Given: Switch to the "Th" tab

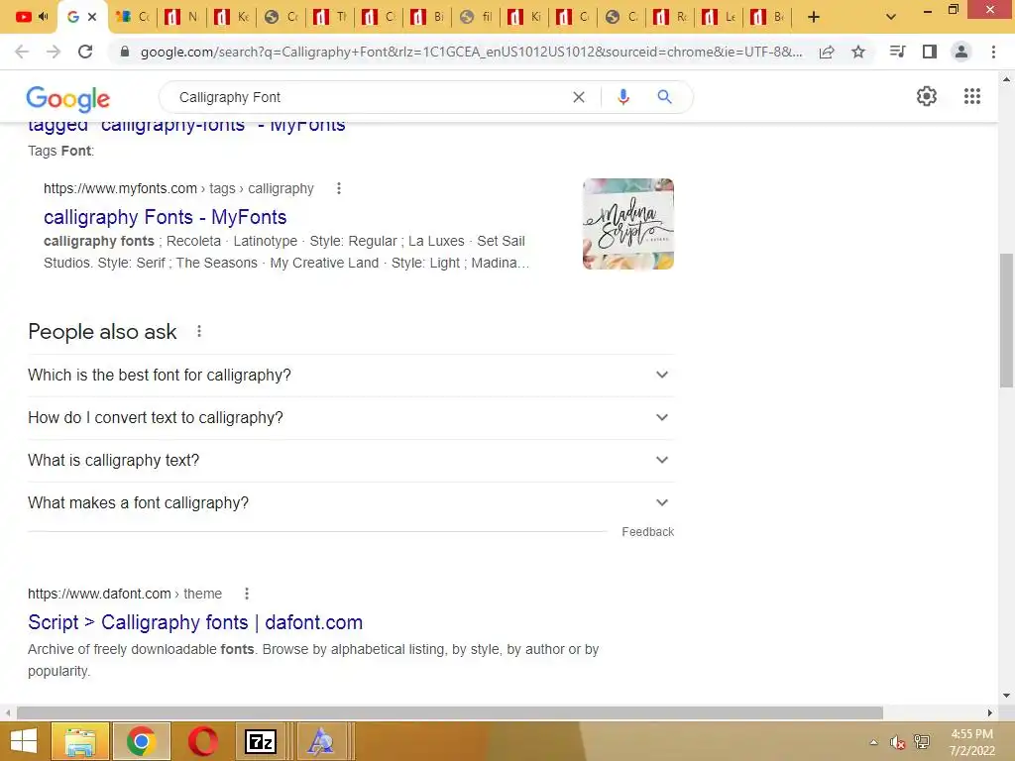Looking at the screenshot, I should coord(330,17).
